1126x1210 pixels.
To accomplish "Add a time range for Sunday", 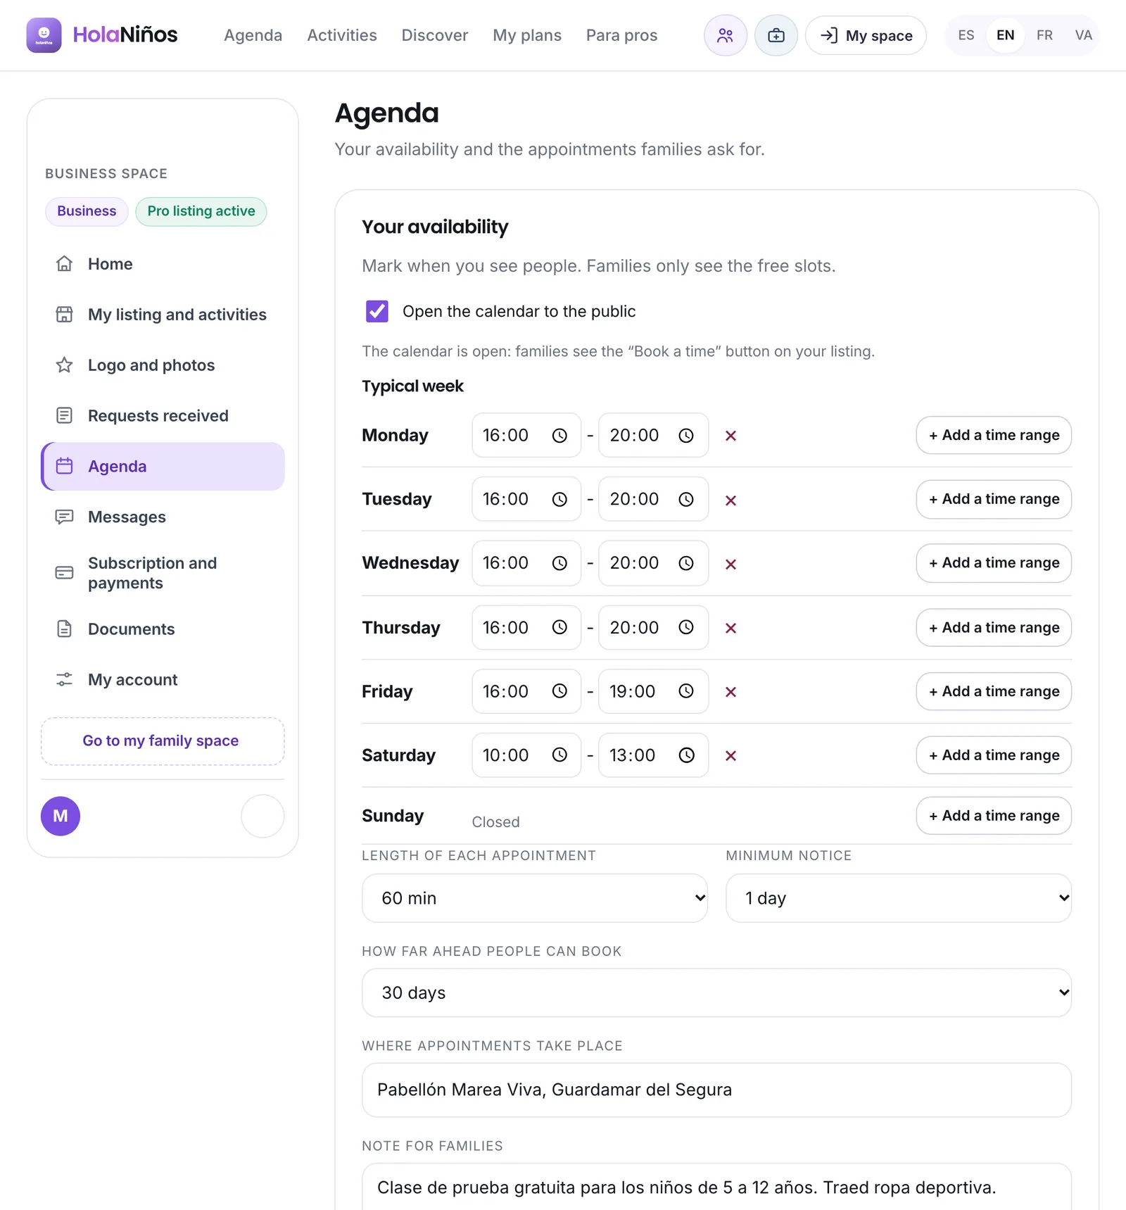I will point(994,816).
